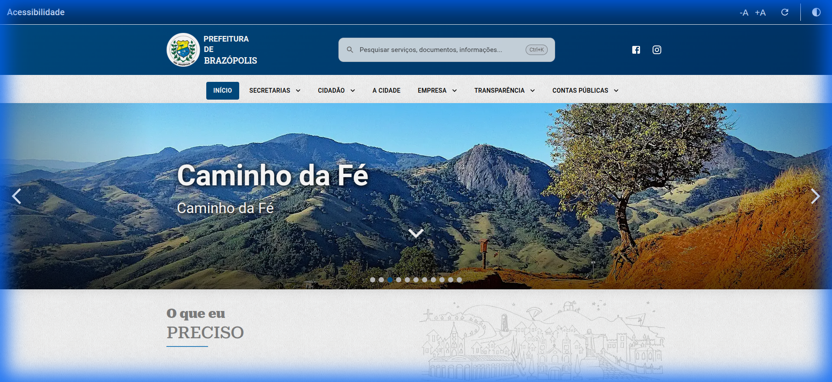Select the last carousel slide dot
Screen dimensions: 832x382
[x=459, y=280]
